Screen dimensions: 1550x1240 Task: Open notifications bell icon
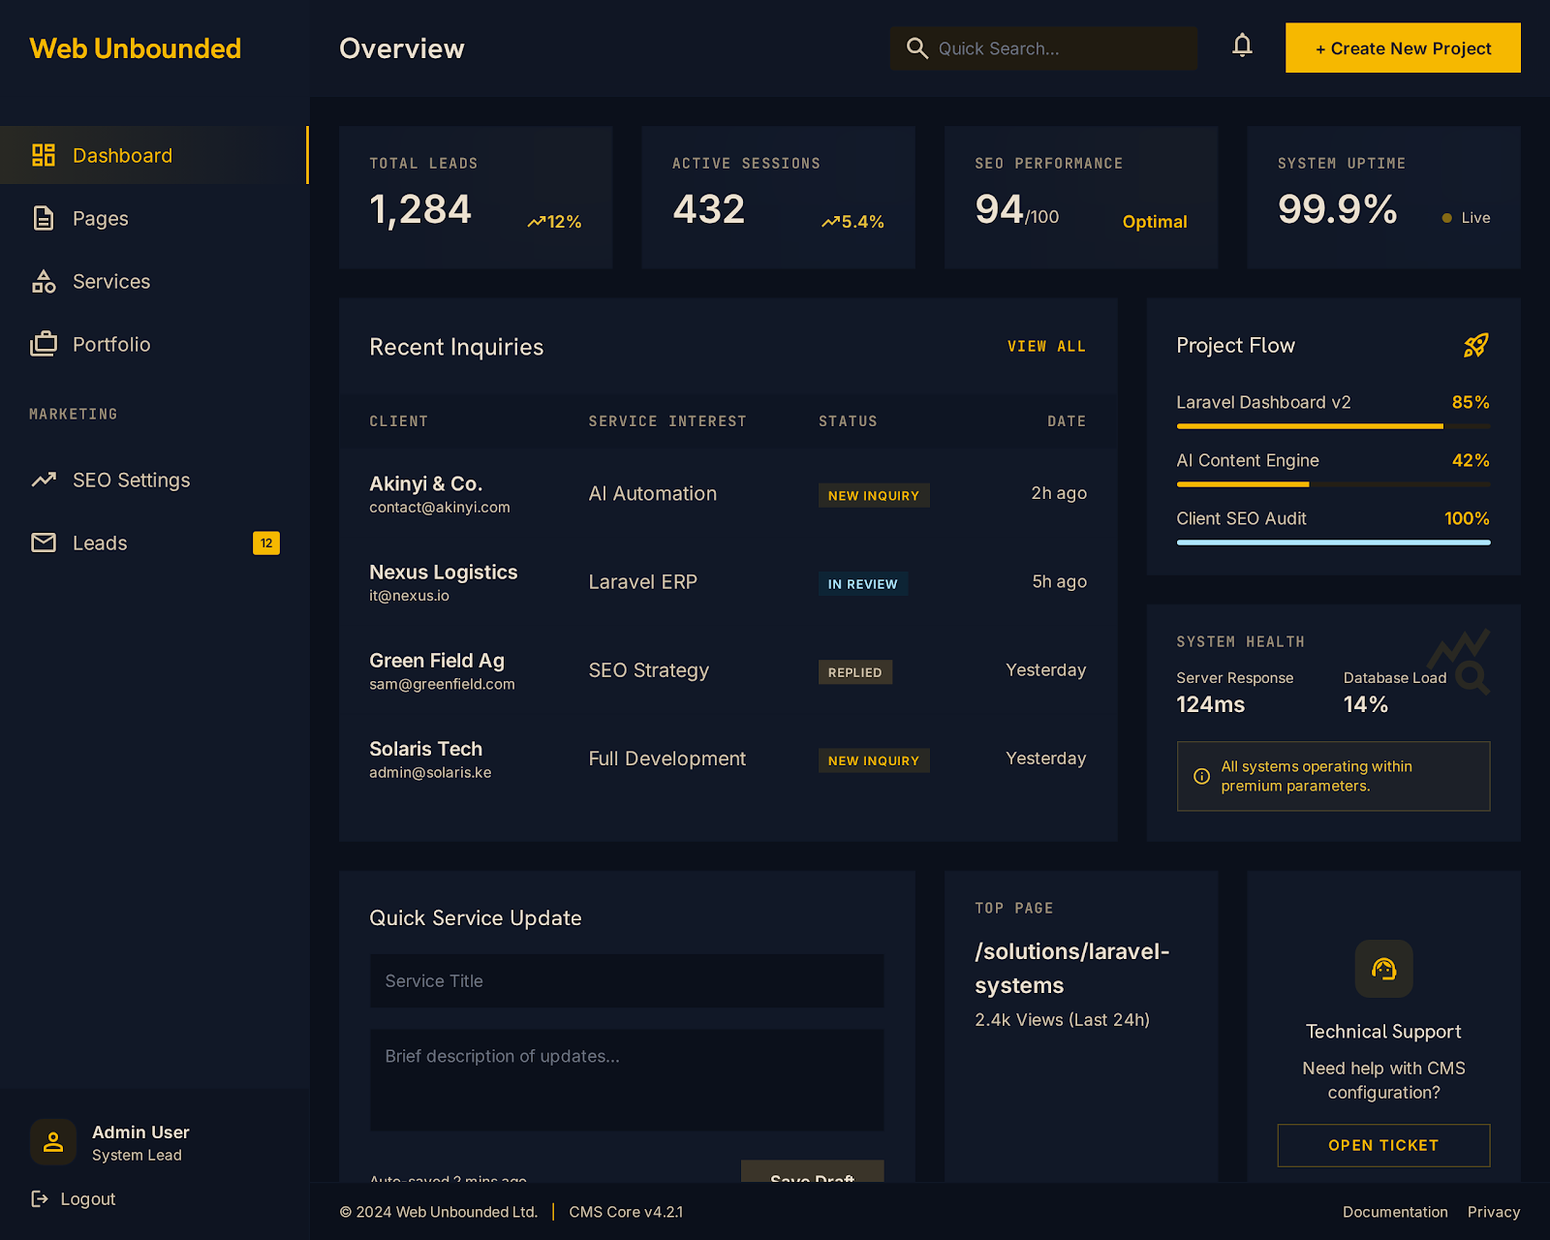coord(1242,46)
